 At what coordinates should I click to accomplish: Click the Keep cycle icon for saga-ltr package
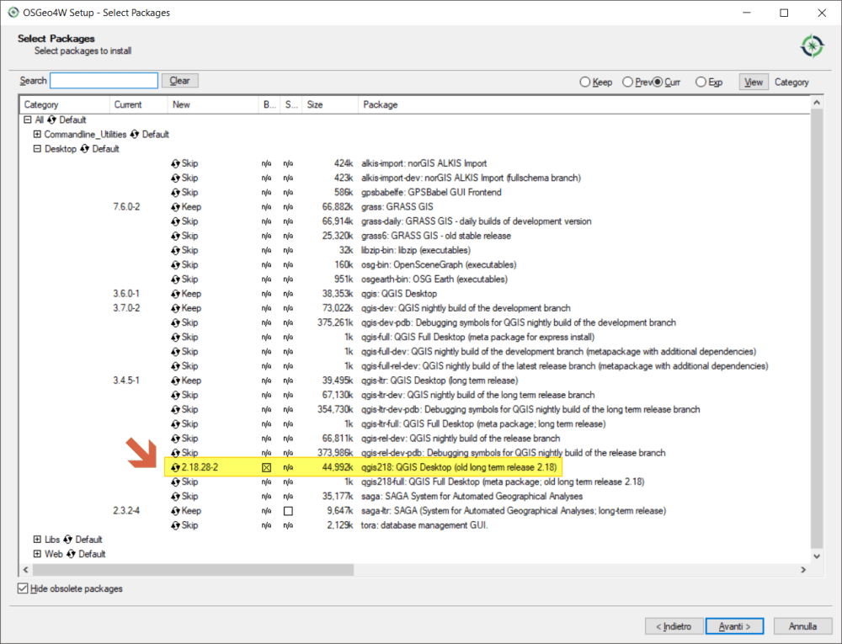pyautogui.click(x=176, y=511)
